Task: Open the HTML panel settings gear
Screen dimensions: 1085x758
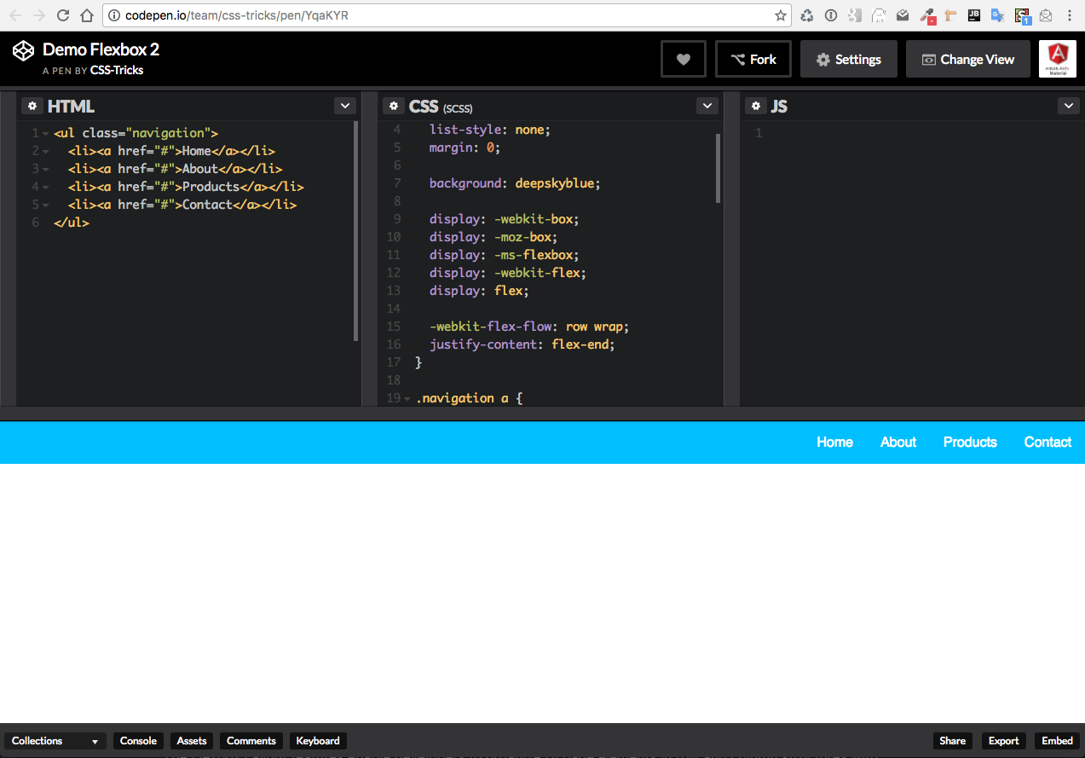Action: coord(32,105)
